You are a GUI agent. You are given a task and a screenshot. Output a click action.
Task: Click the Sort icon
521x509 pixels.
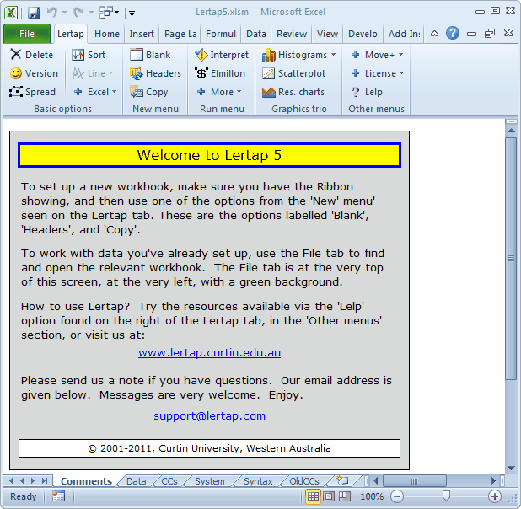point(78,55)
